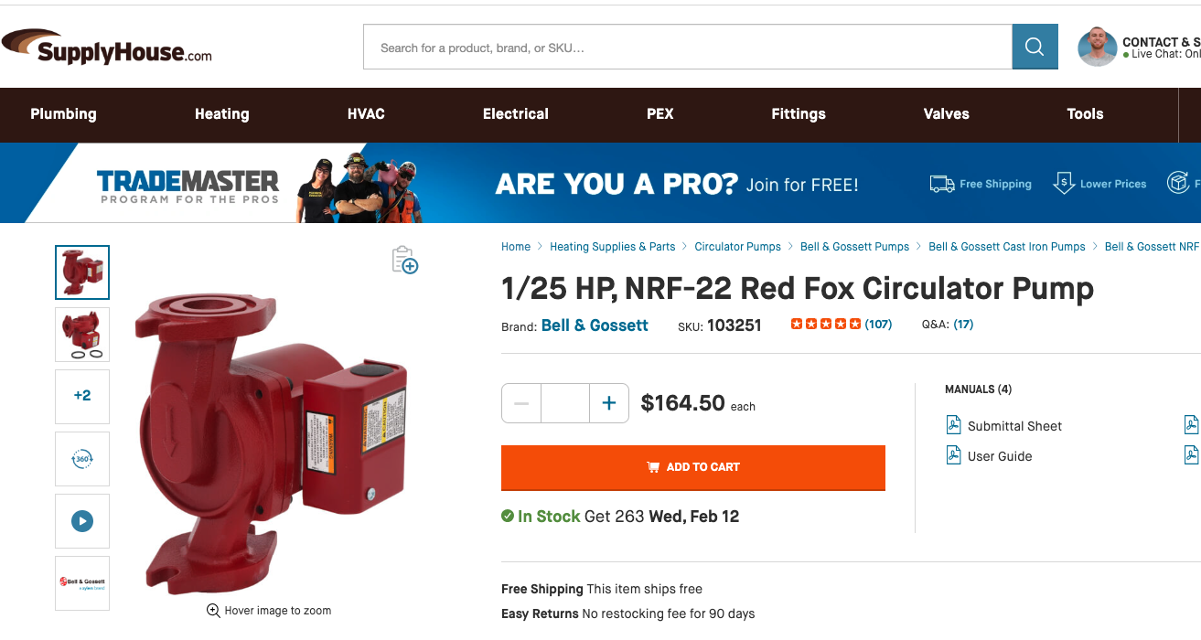Click the Circulator Pumps breadcrumb
1201x640 pixels.
[738, 247]
